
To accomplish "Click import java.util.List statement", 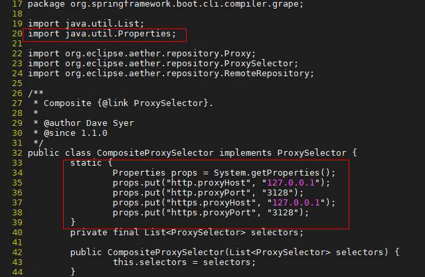I will pos(86,24).
